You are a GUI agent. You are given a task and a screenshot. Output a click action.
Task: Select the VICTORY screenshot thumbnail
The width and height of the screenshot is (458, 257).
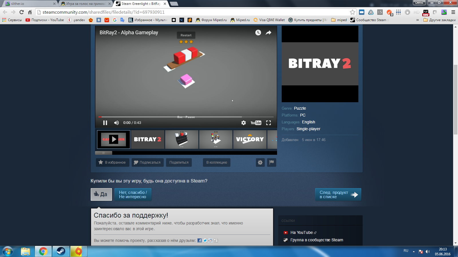pos(250,139)
